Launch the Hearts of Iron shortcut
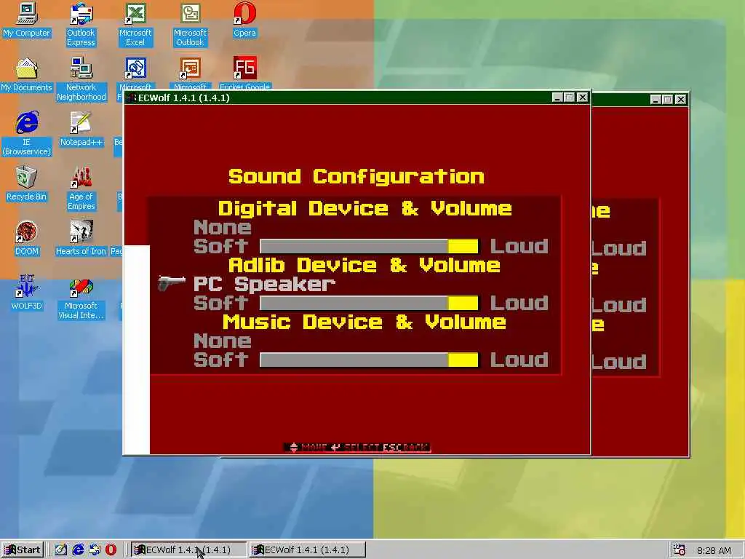This screenshot has height=559, width=745. [x=81, y=238]
